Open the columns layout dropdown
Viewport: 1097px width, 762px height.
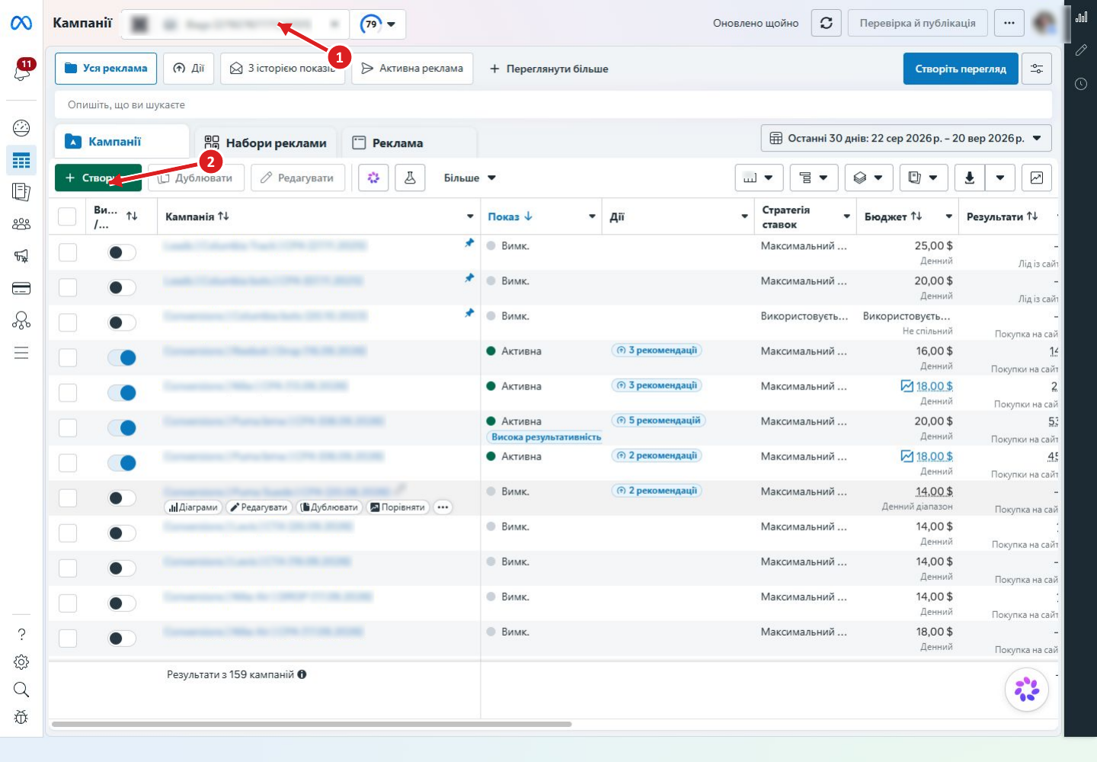pyautogui.click(x=759, y=178)
